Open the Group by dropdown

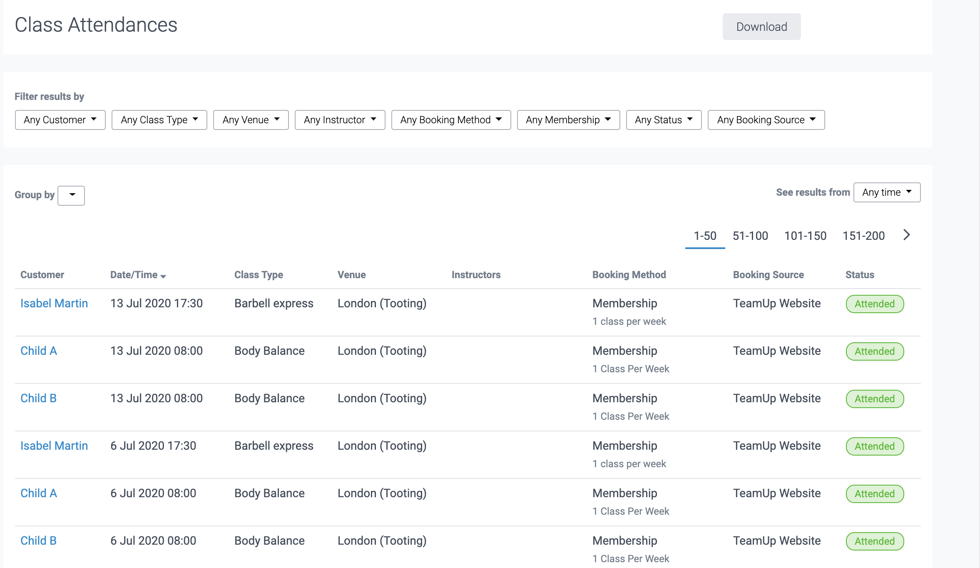pyautogui.click(x=71, y=195)
